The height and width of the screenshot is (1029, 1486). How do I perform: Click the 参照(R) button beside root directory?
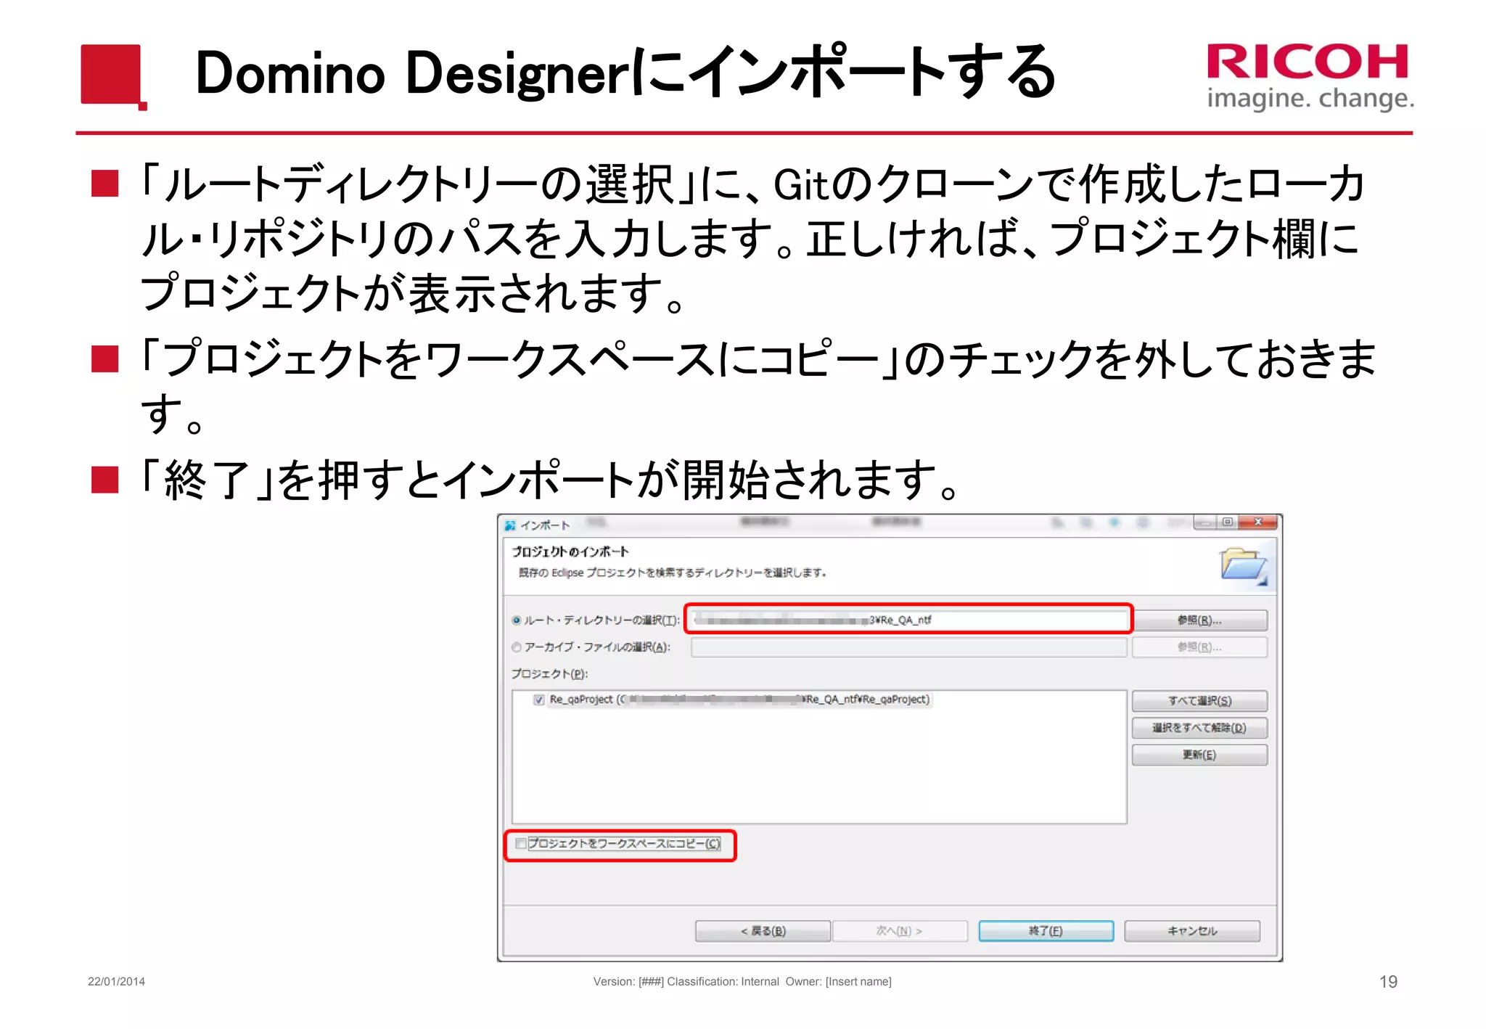(x=1199, y=620)
